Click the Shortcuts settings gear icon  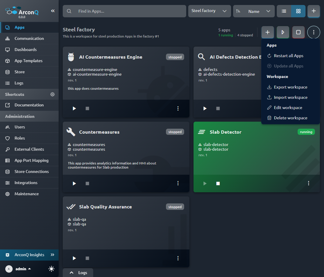tap(52, 94)
